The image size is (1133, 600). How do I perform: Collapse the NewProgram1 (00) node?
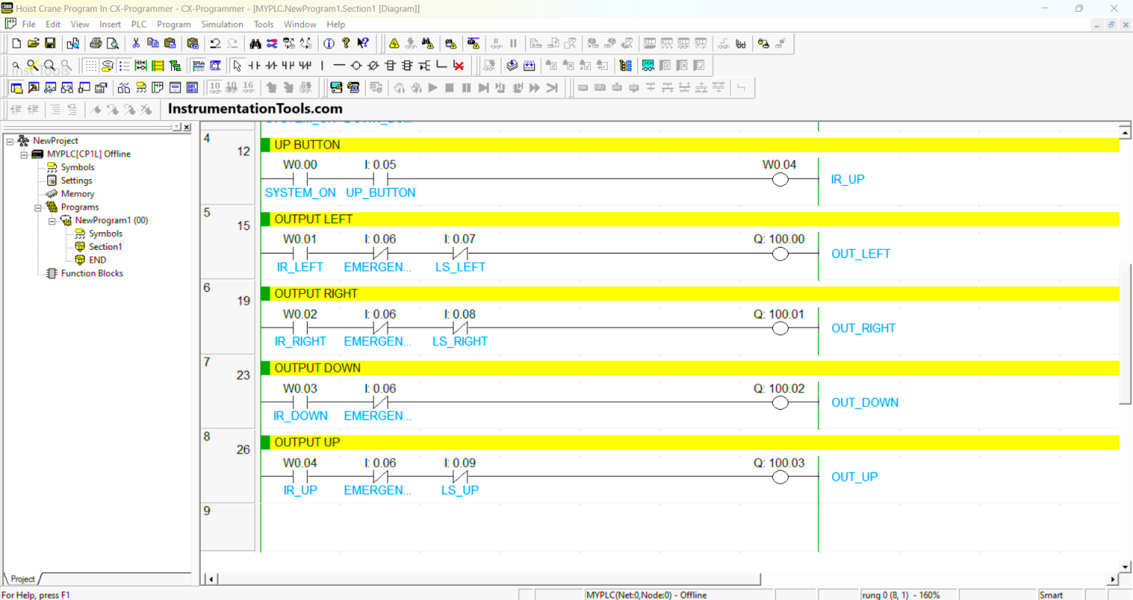tap(52, 220)
